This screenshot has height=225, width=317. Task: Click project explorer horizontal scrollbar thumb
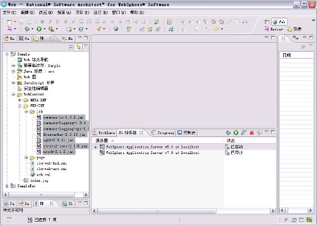point(41,195)
